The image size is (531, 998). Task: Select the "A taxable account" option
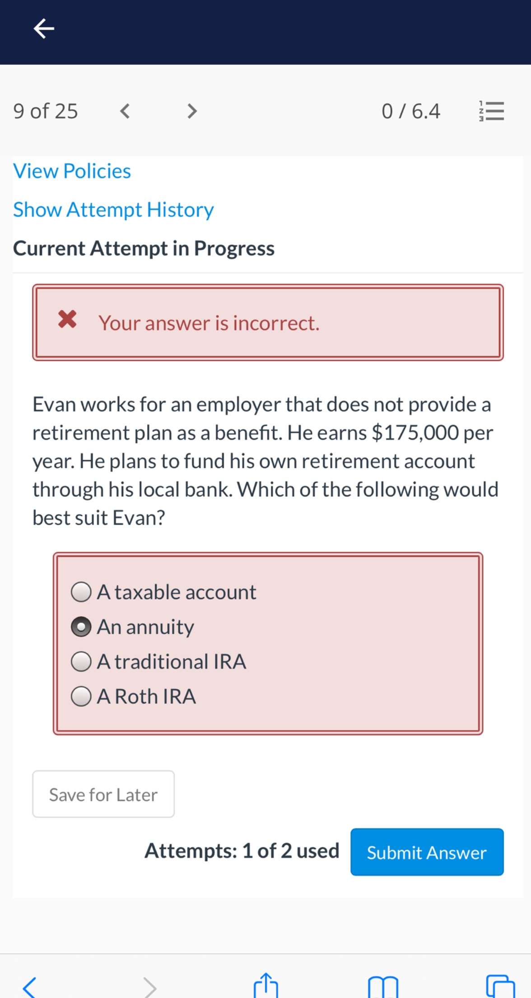pyautogui.click(x=81, y=592)
